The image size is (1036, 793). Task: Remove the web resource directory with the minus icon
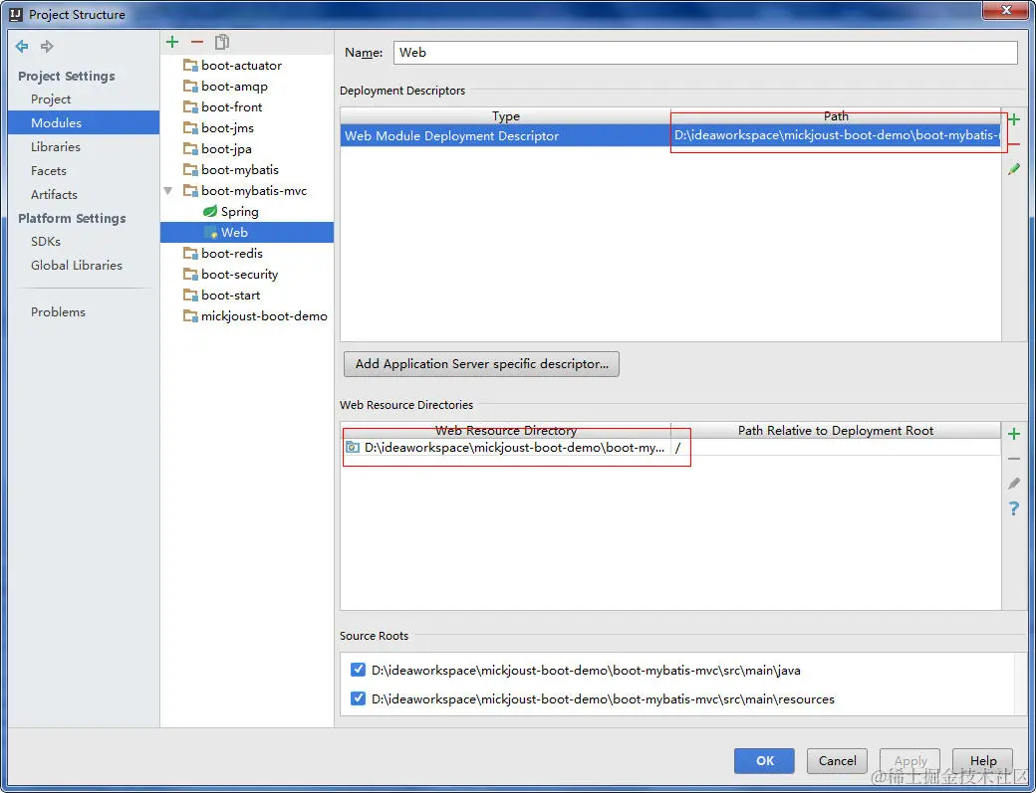tap(1014, 459)
